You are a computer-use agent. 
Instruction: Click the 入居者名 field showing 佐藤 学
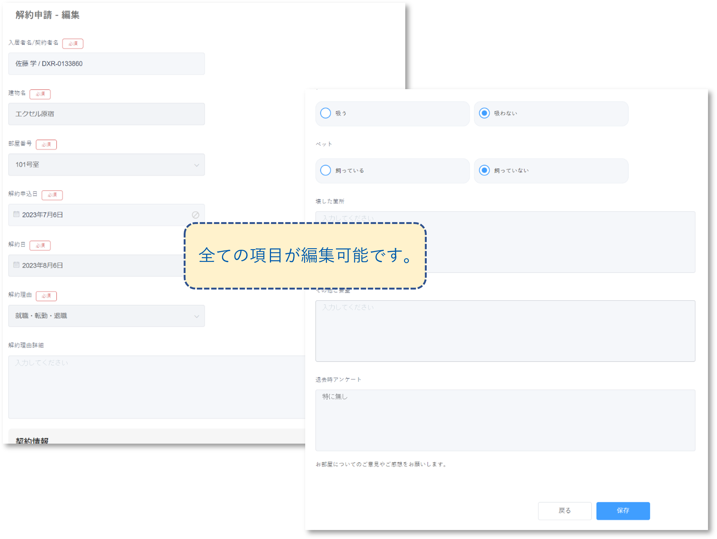point(107,63)
